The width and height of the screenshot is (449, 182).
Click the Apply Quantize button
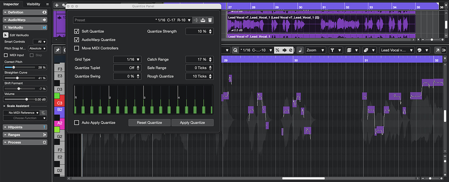click(x=192, y=122)
